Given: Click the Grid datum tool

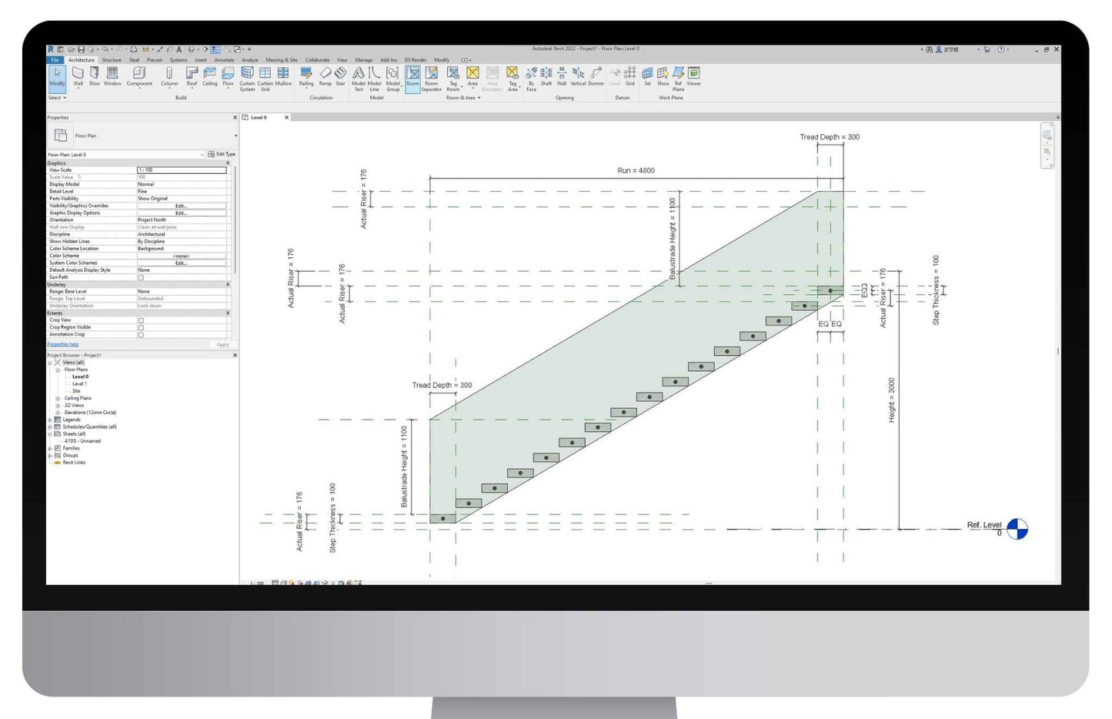Looking at the screenshot, I should click(x=629, y=75).
